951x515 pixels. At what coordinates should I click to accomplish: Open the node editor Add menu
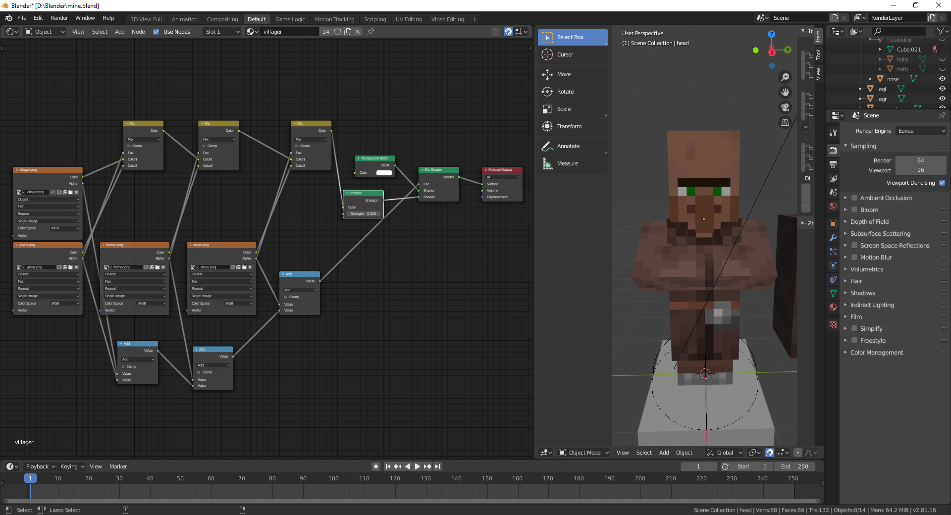(120, 32)
